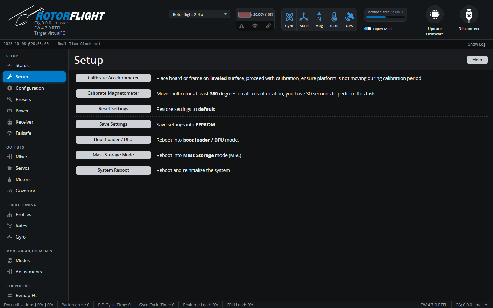Open the Governor page in sidebar
This screenshot has width=493, height=308.
[x=34, y=191]
